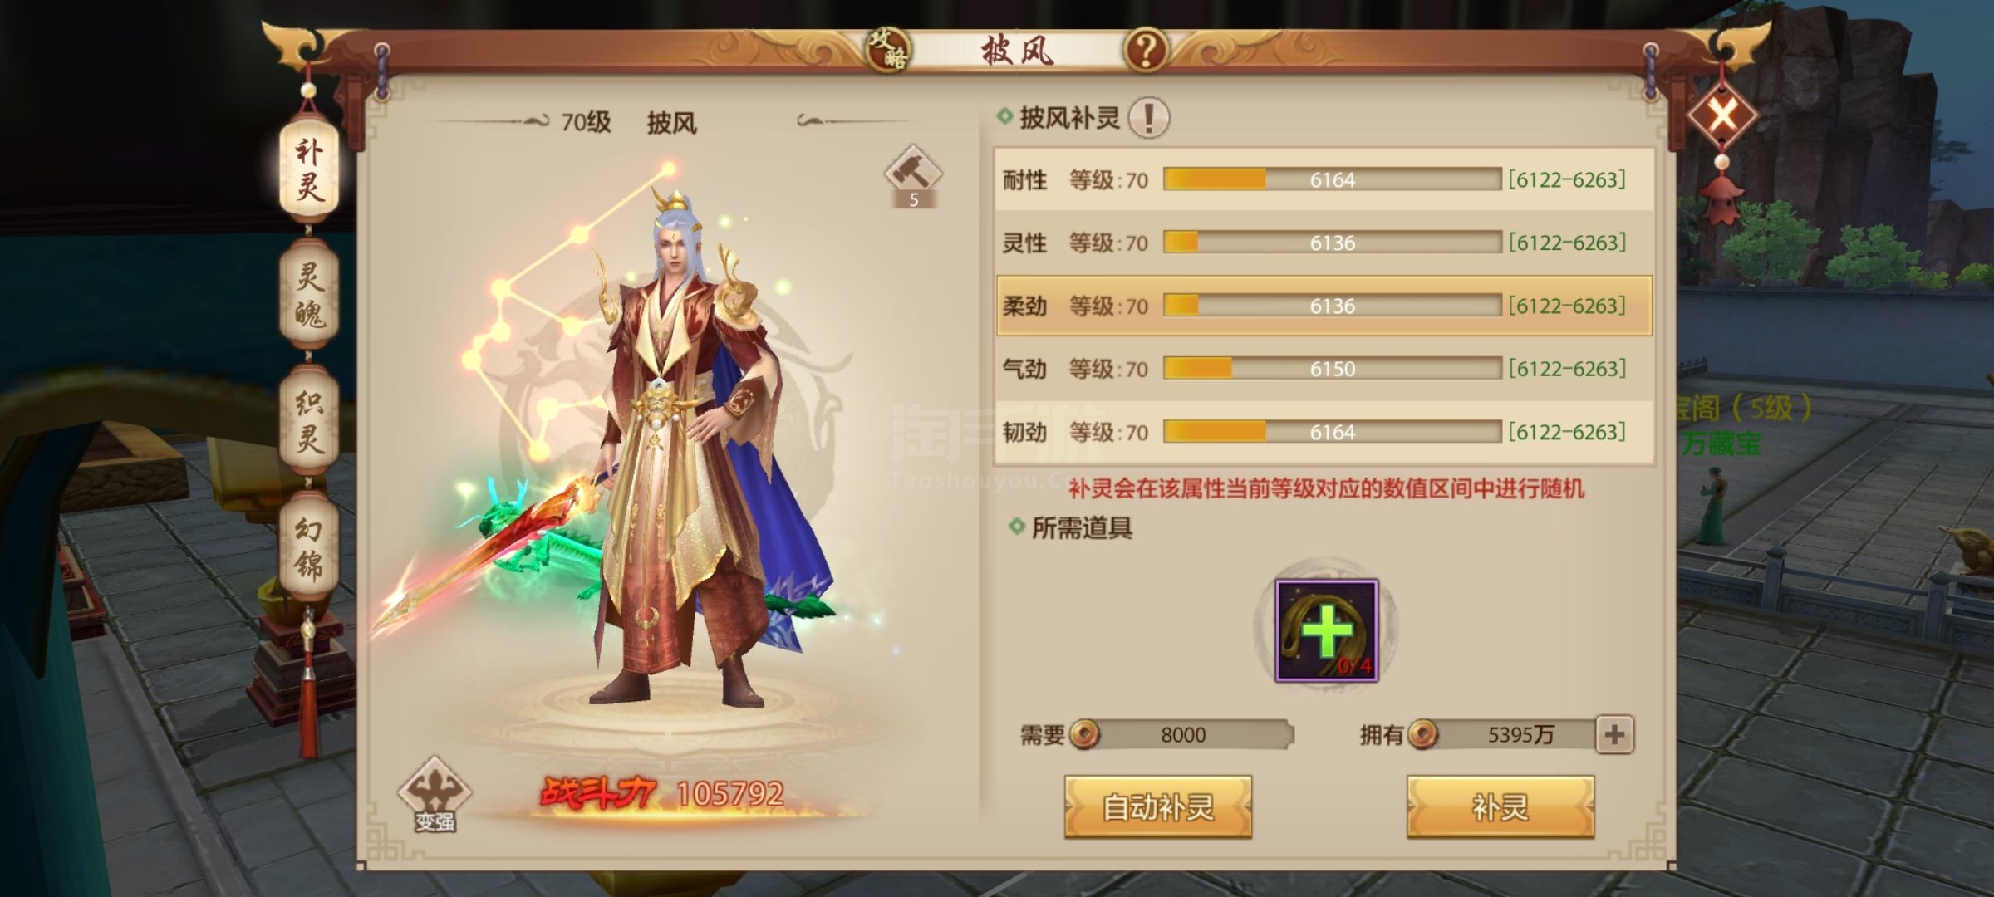Open the 攻略 guide icon

886,49
